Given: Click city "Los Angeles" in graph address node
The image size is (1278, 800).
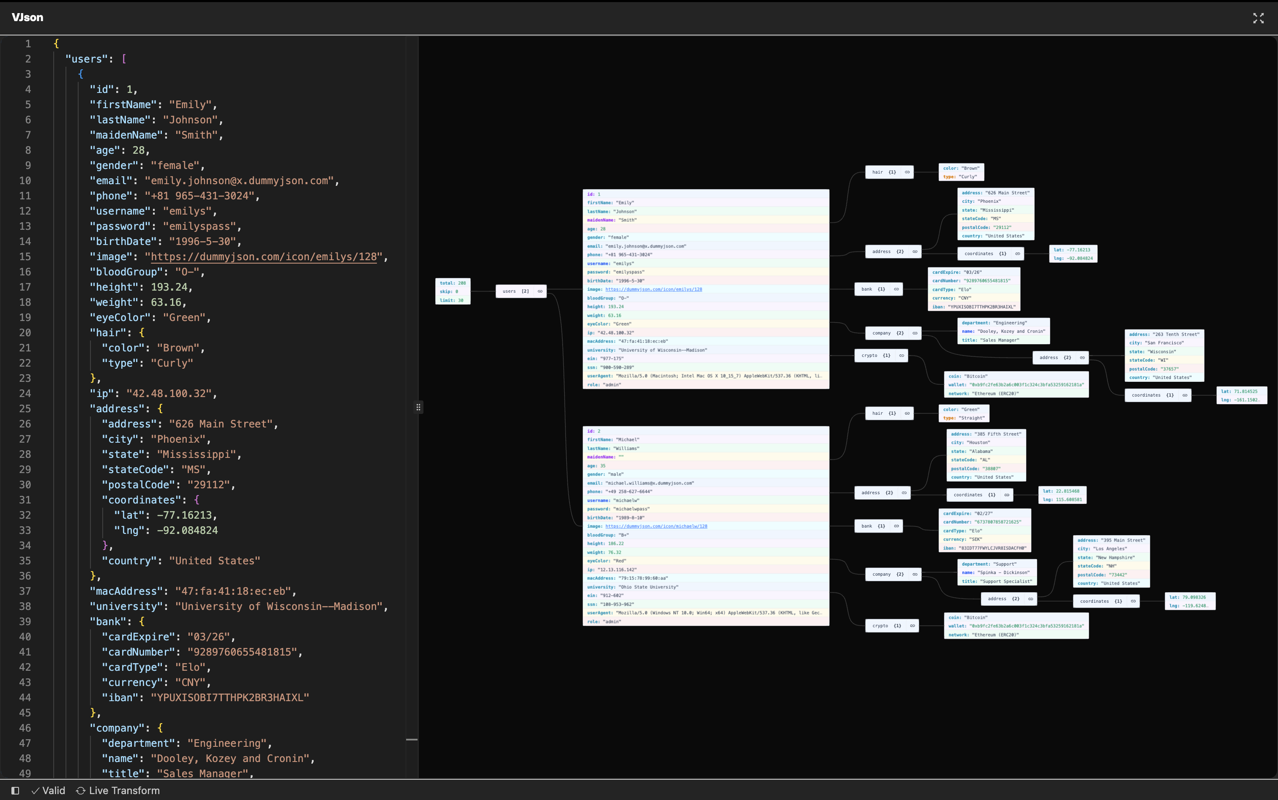Looking at the screenshot, I should point(1111,549).
